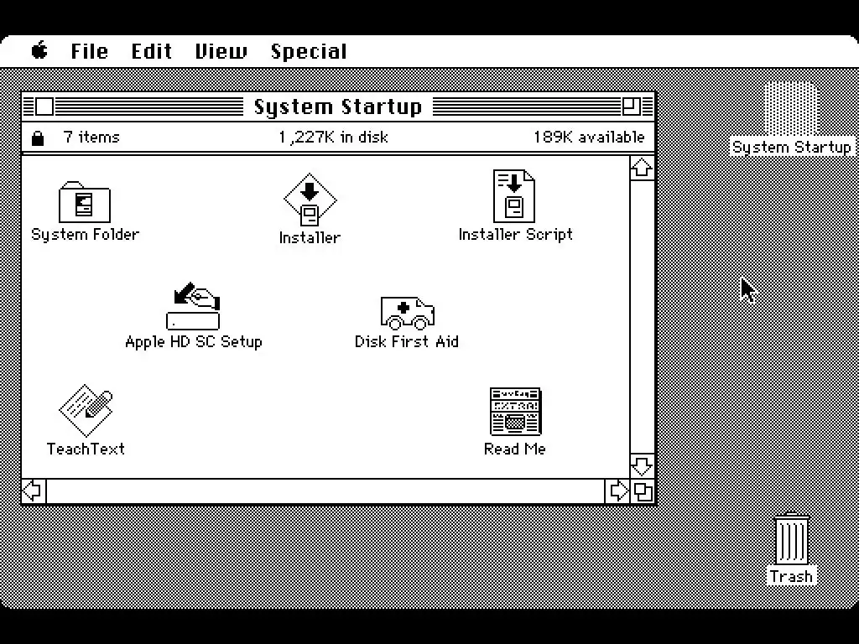Screen dimensions: 859x644
Task: Open the Apple menu
Action: click(39, 51)
